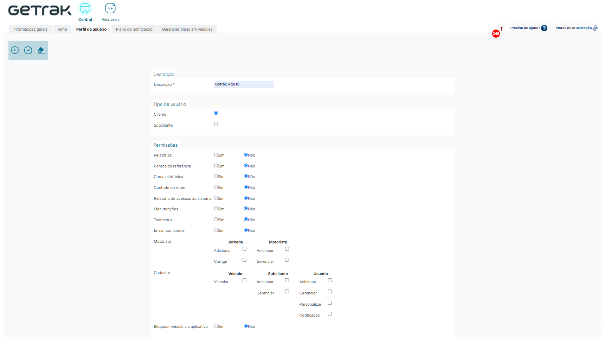Click the update notes rocket icon
This screenshot has height=337, width=605.
click(596, 28)
